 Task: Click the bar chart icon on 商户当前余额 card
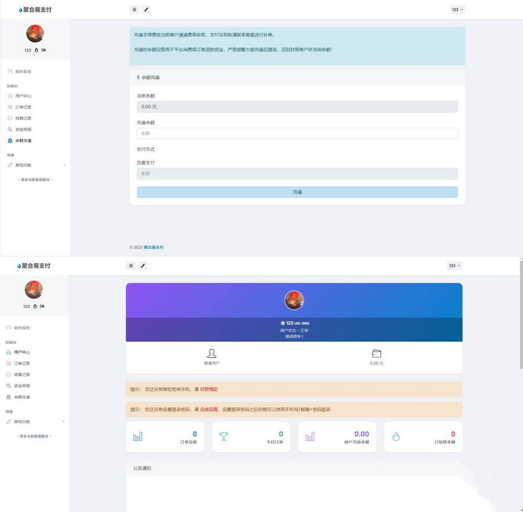(310, 436)
